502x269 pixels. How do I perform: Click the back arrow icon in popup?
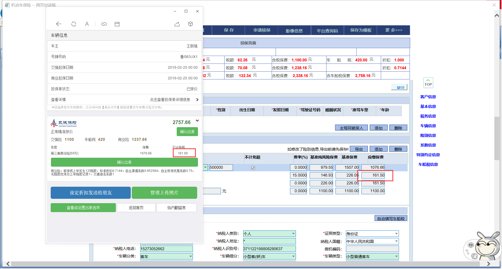coord(59,24)
